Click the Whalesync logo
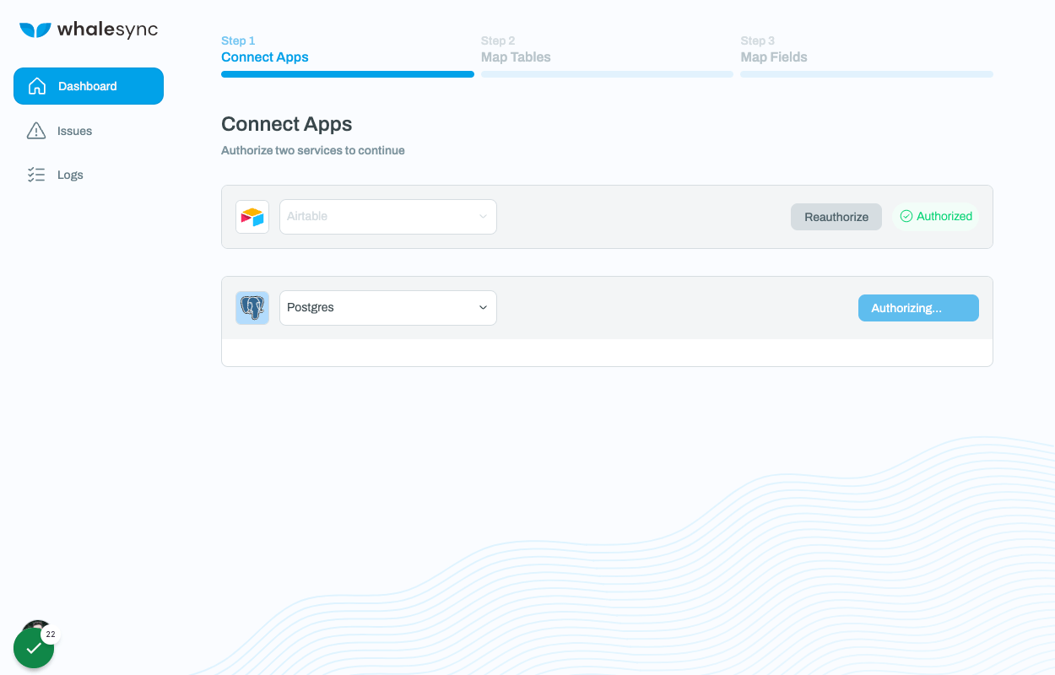Viewport: 1055px width, 675px height. tap(89, 29)
